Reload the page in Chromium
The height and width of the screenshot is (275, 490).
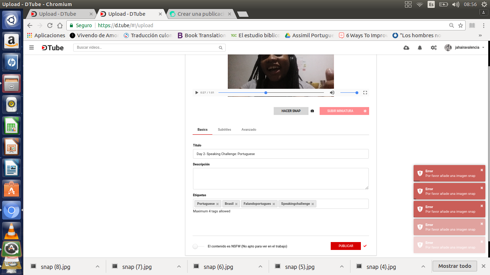(x=50, y=25)
